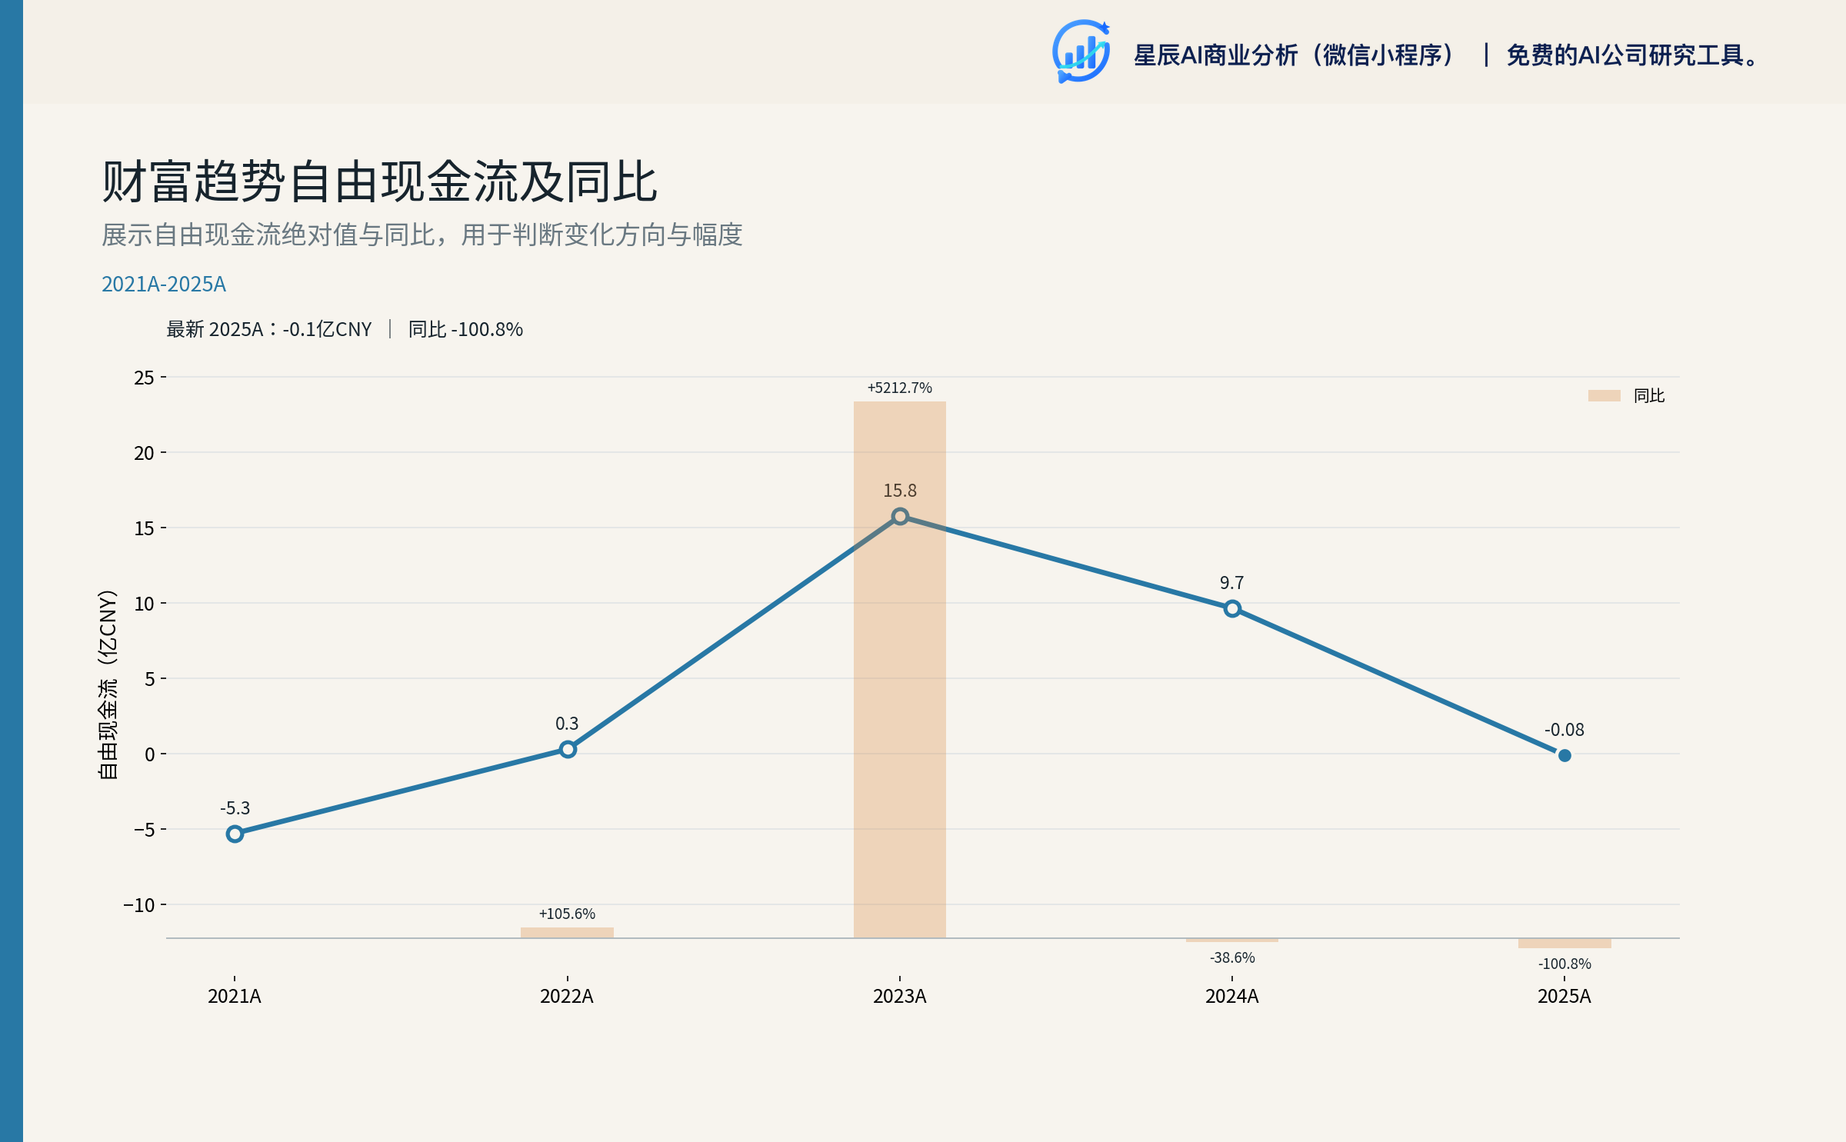Click the 最新 2025A：-0.1亿CNY summary text

tap(269, 329)
